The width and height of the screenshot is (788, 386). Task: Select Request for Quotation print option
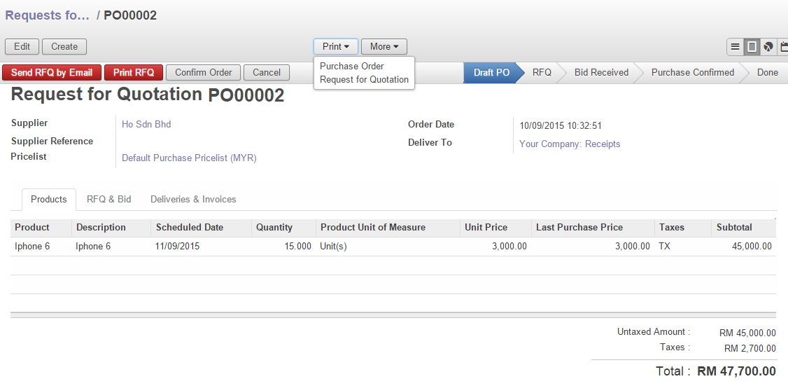(x=364, y=79)
